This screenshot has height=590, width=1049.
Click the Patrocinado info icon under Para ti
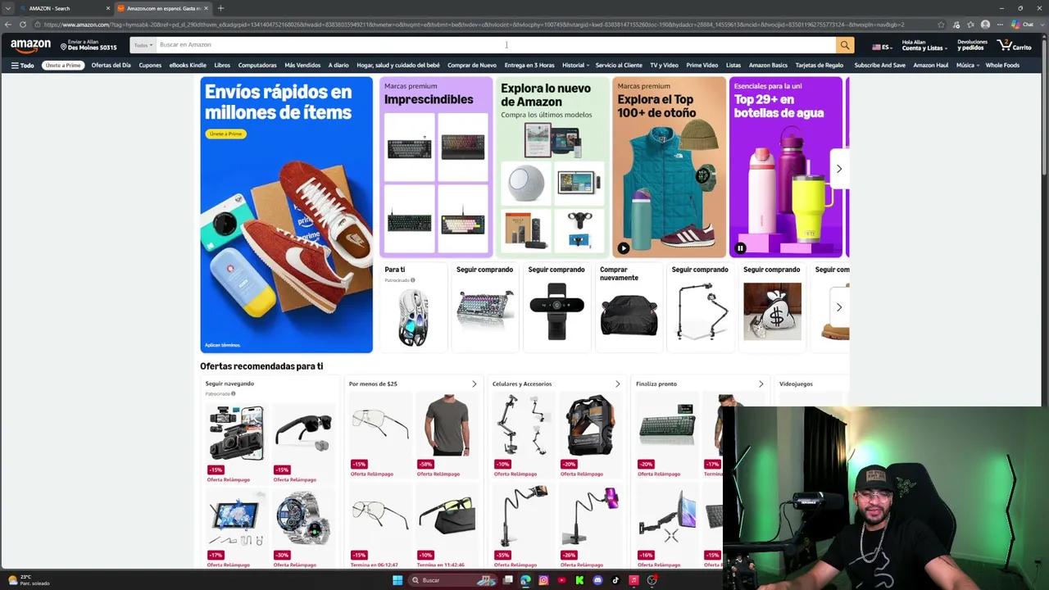(x=412, y=280)
